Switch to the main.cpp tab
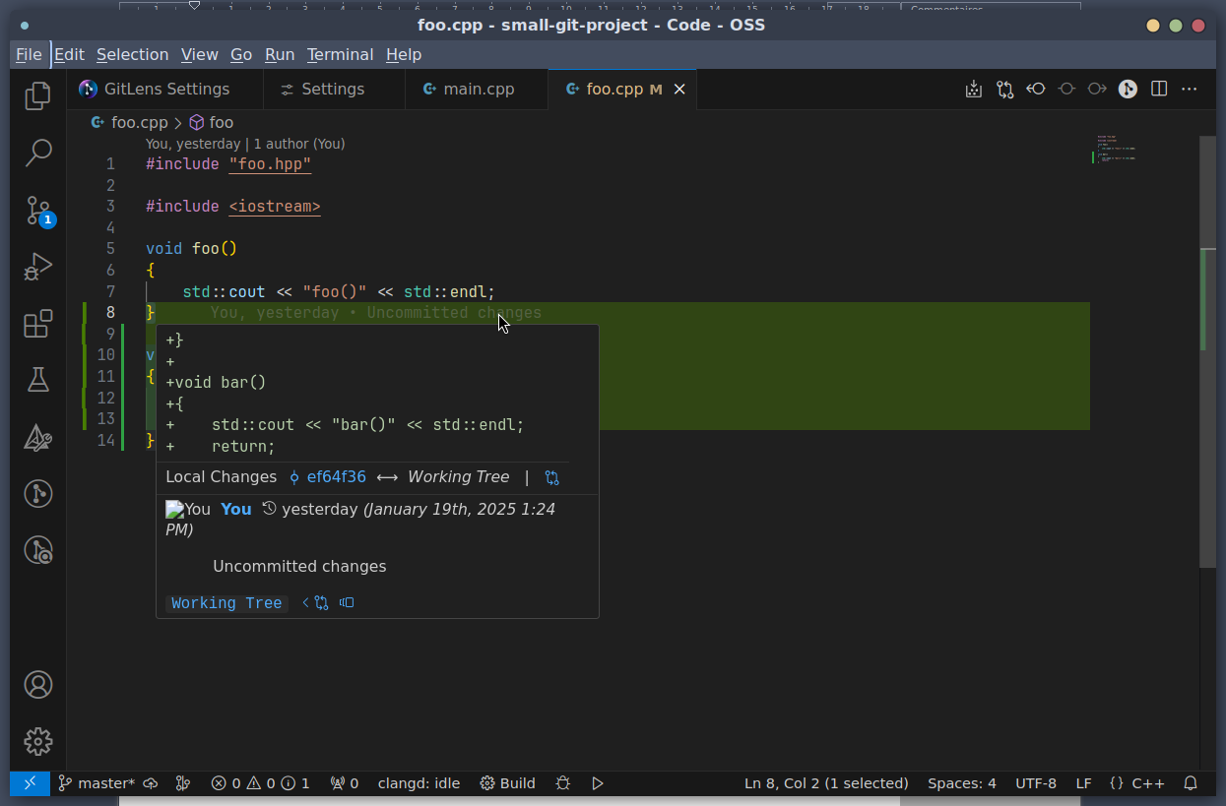This screenshot has width=1226, height=806. [x=478, y=90]
